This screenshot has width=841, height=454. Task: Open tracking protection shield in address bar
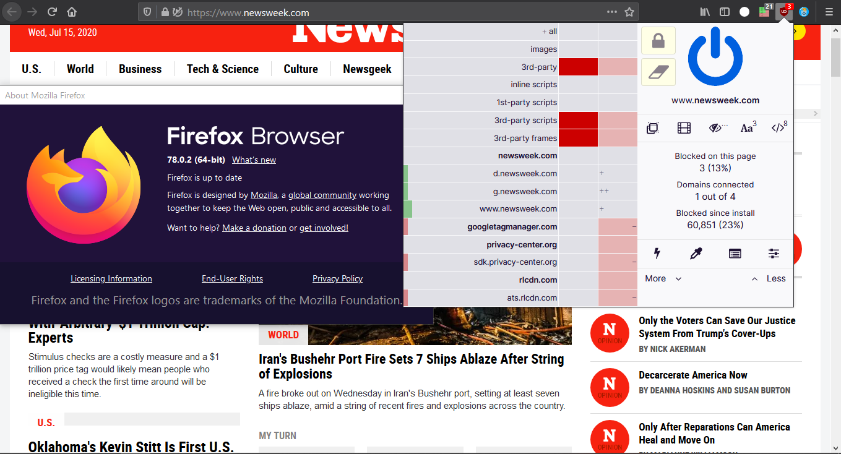(147, 12)
